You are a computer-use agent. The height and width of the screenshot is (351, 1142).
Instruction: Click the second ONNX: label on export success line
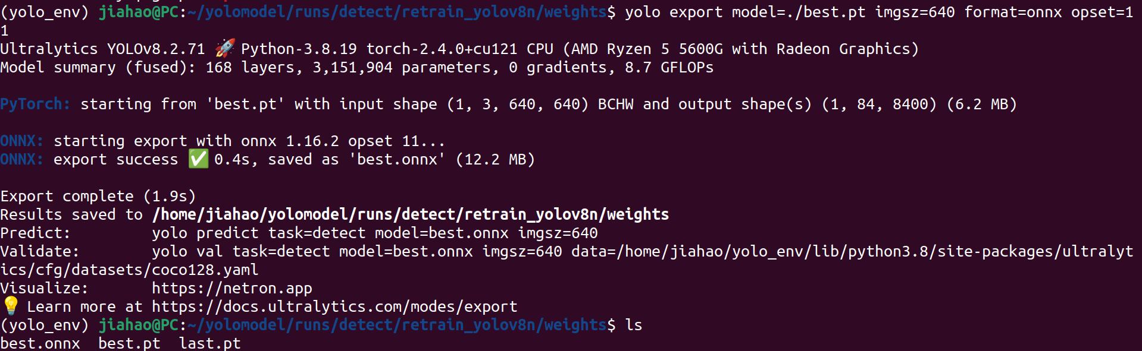tap(22, 159)
